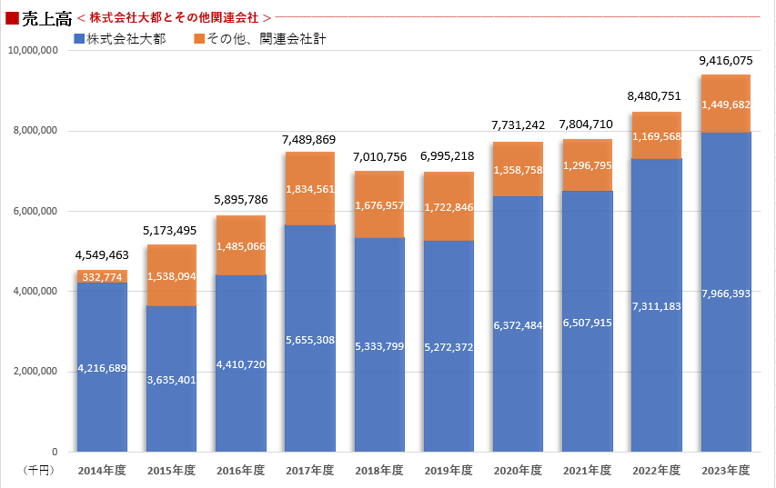Select the 2016年度 axis label

pos(240,470)
